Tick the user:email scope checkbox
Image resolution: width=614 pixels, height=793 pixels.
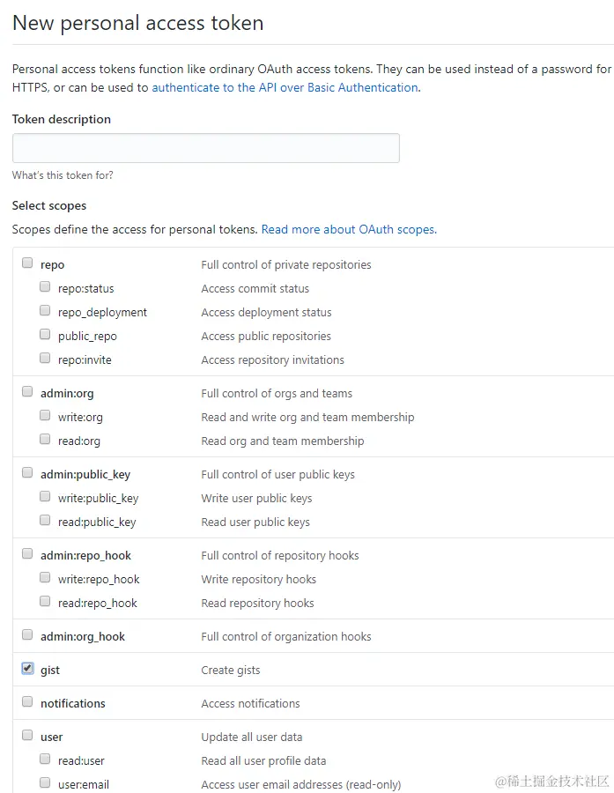[45, 782]
